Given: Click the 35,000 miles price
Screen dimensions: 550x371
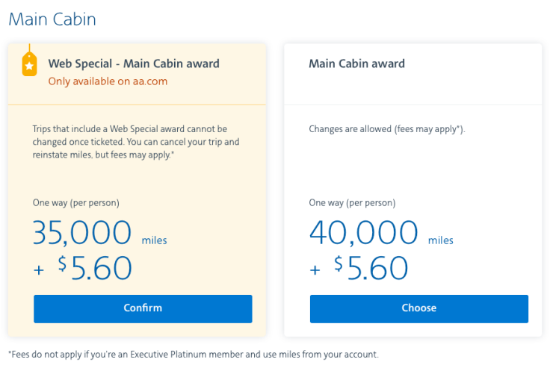Looking at the screenshot, I should point(82,234).
